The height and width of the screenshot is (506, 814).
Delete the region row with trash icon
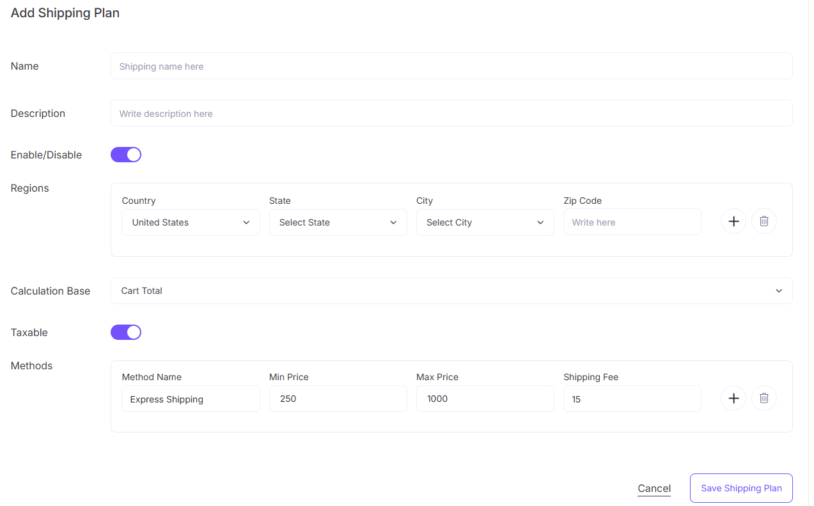click(x=764, y=221)
